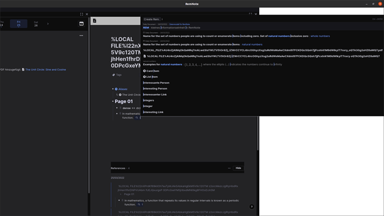Click the first %LOCAL FILE reference title
The width and height of the screenshot is (384, 216).
[178, 188]
